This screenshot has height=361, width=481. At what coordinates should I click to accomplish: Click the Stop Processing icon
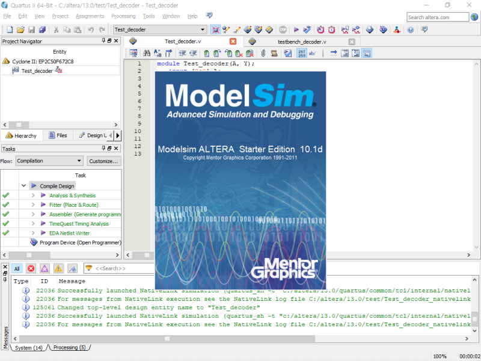tap(282, 29)
